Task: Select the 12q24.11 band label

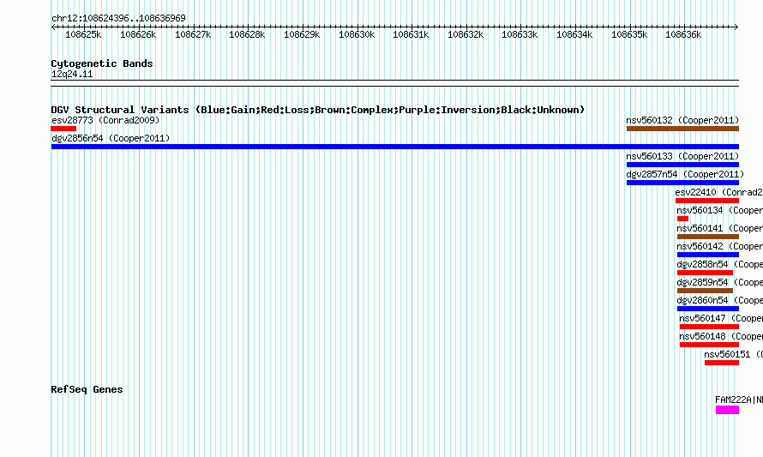Action: coord(72,74)
